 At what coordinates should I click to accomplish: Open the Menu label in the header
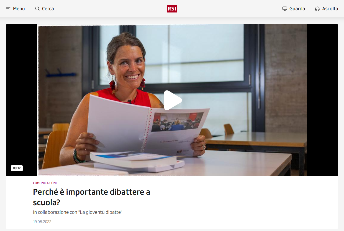pyautogui.click(x=19, y=9)
